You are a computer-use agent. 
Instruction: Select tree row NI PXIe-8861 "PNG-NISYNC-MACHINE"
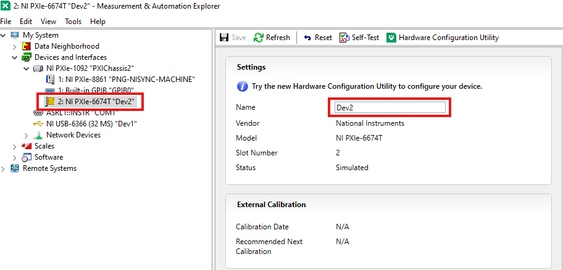127,80
